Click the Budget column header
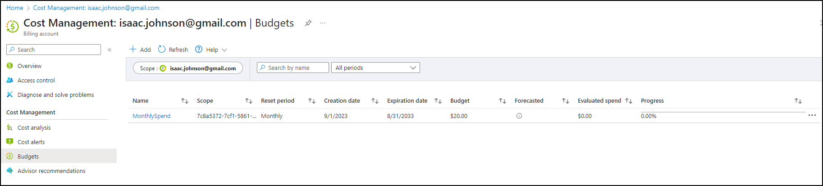This screenshot has width=823, height=186. [460, 101]
